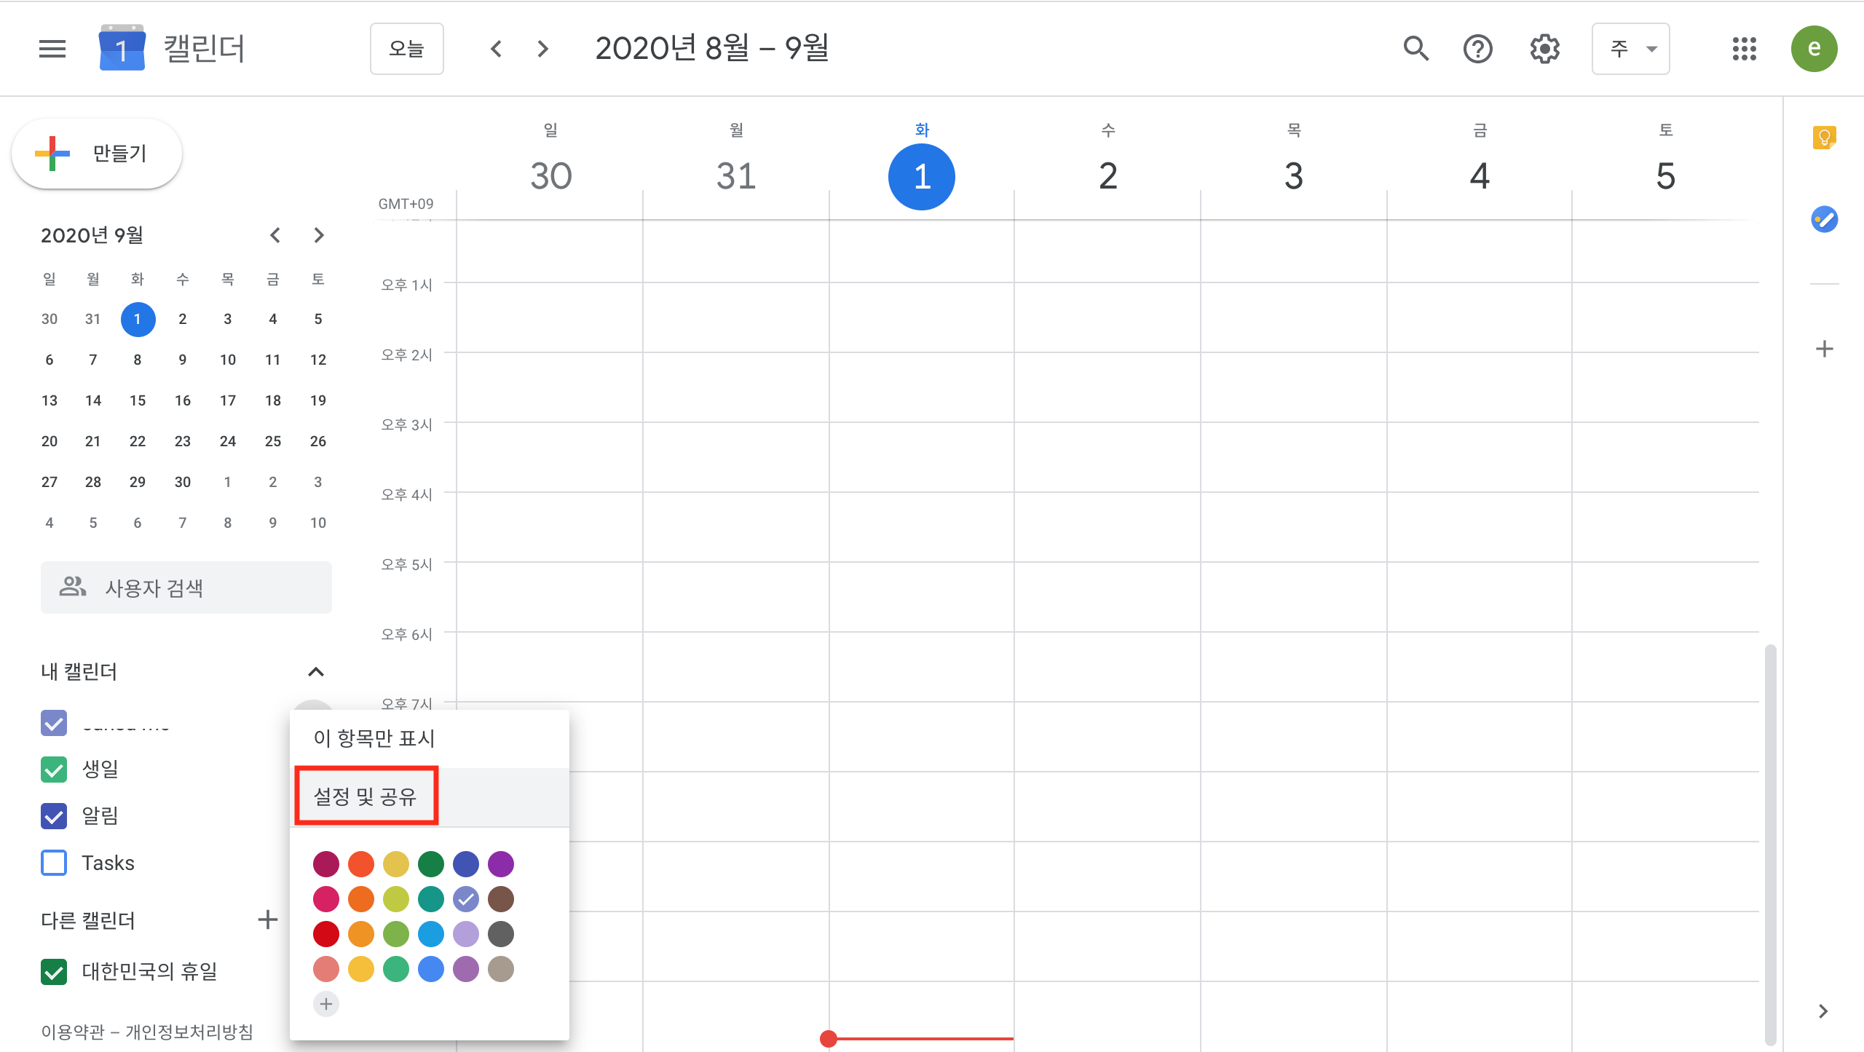
Task: Click the 만들기 create button
Action: pyautogui.click(x=97, y=154)
